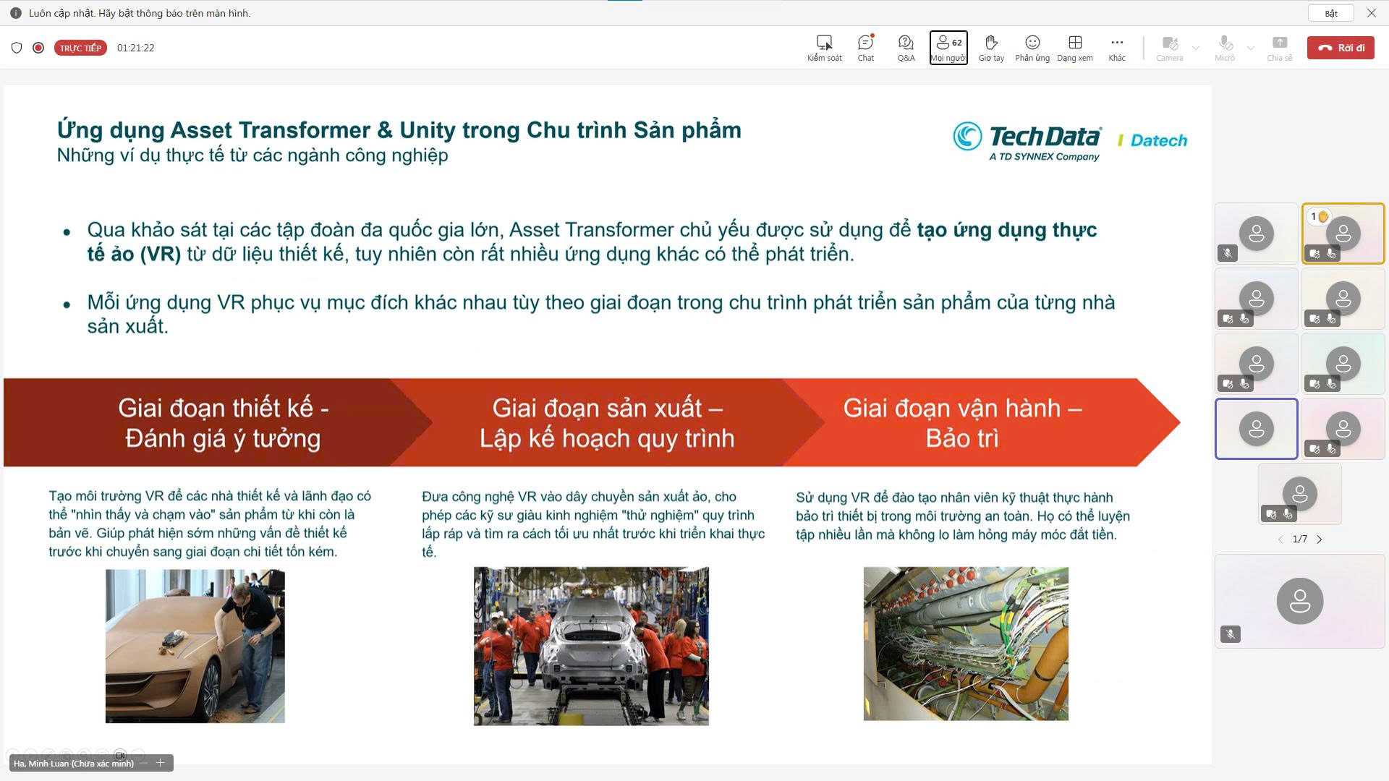Click the Rời đi leave button
The width and height of the screenshot is (1389, 781).
[x=1341, y=48]
